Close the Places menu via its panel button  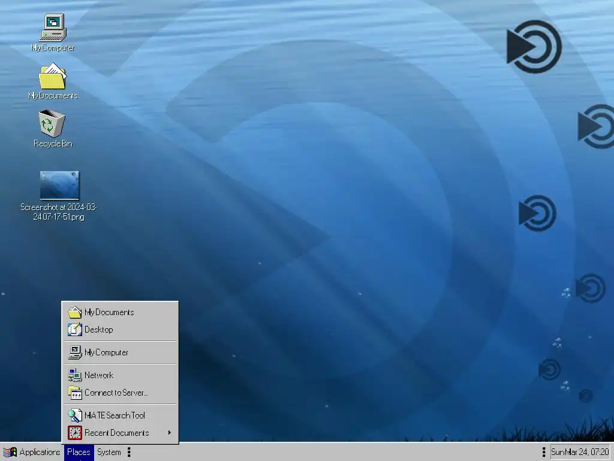tap(79, 452)
